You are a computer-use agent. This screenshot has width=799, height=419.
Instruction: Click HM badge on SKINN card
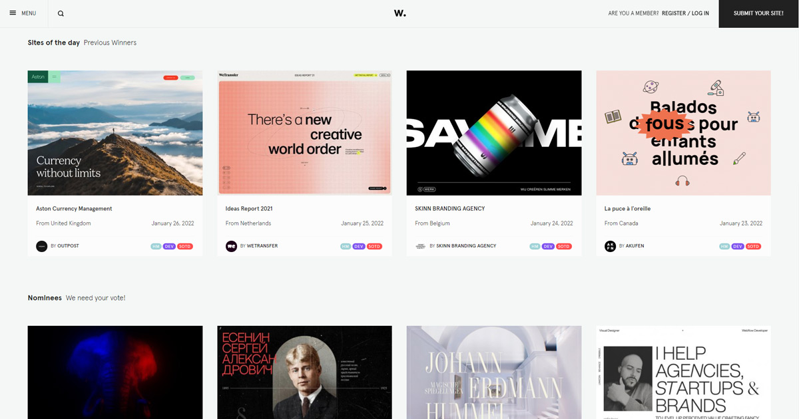(535, 246)
